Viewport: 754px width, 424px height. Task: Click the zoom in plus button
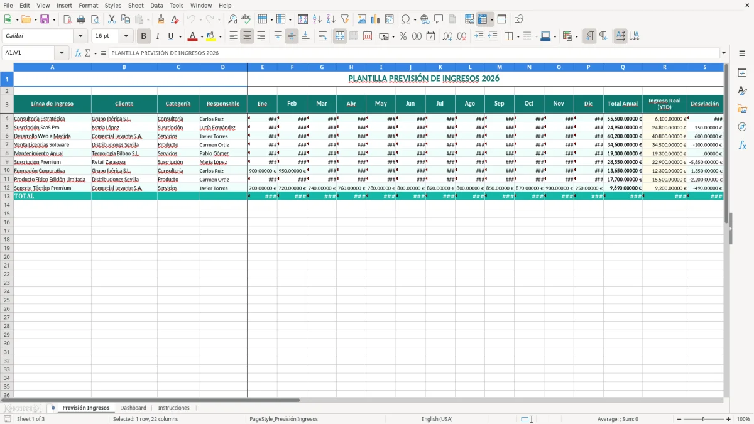point(729,419)
